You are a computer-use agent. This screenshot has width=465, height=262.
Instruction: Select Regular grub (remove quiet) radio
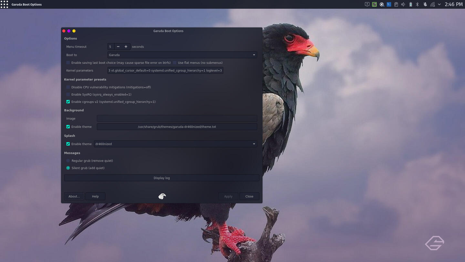point(68,161)
